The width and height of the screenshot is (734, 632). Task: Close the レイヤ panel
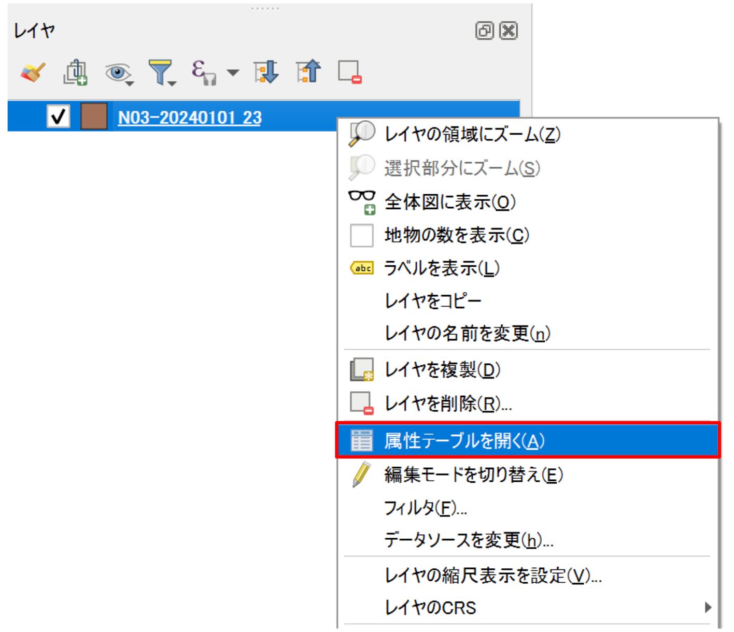click(x=509, y=31)
